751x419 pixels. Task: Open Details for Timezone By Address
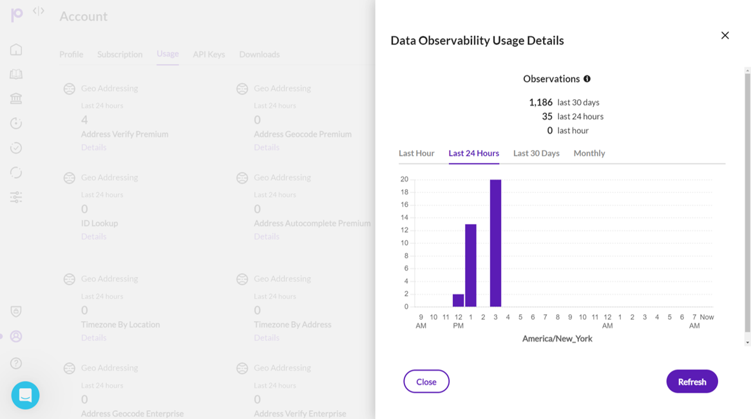coord(266,338)
